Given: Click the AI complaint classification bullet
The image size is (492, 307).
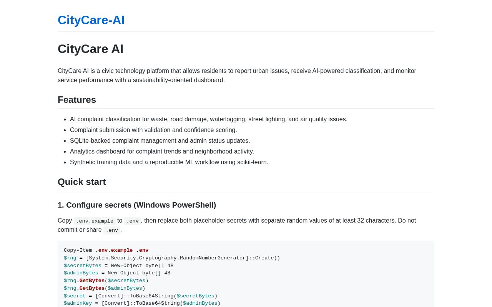Looking at the screenshot, I should click(x=209, y=119).
